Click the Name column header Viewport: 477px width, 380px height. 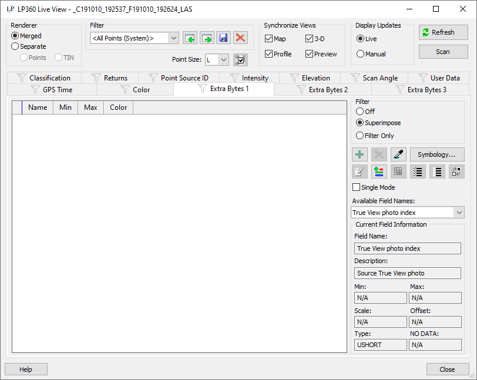[38, 107]
